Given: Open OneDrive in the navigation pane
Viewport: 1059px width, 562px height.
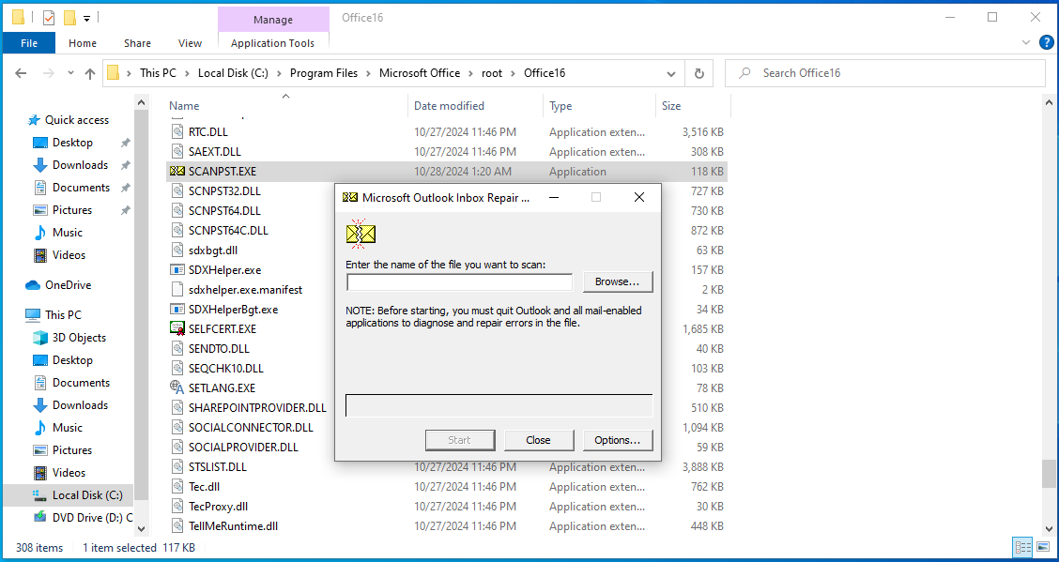Looking at the screenshot, I should click(68, 284).
